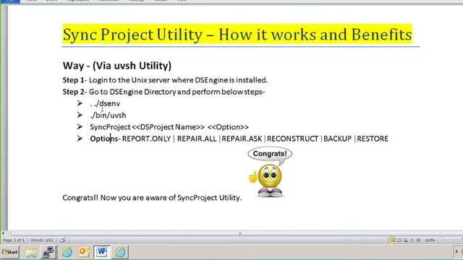Screen dimensions: 463x260
Task: Switch to Print Layout view
Action: tap(392, 240)
